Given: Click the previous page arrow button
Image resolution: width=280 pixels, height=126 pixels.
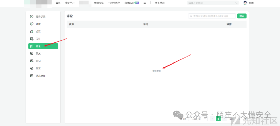Looking at the screenshot, I should click(x=212, y=119).
